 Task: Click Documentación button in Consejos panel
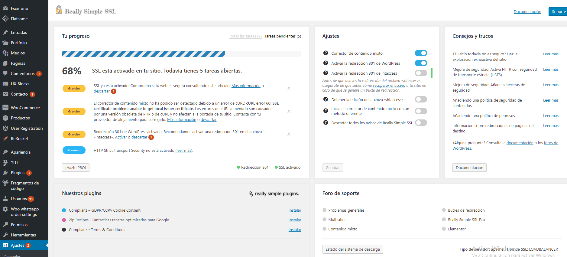[469, 168]
